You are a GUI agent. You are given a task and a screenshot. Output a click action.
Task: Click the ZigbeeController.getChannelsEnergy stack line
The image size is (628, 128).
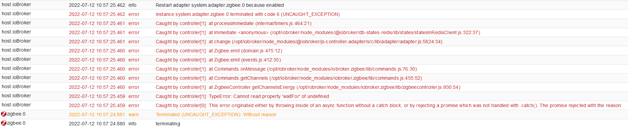coord(308,87)
